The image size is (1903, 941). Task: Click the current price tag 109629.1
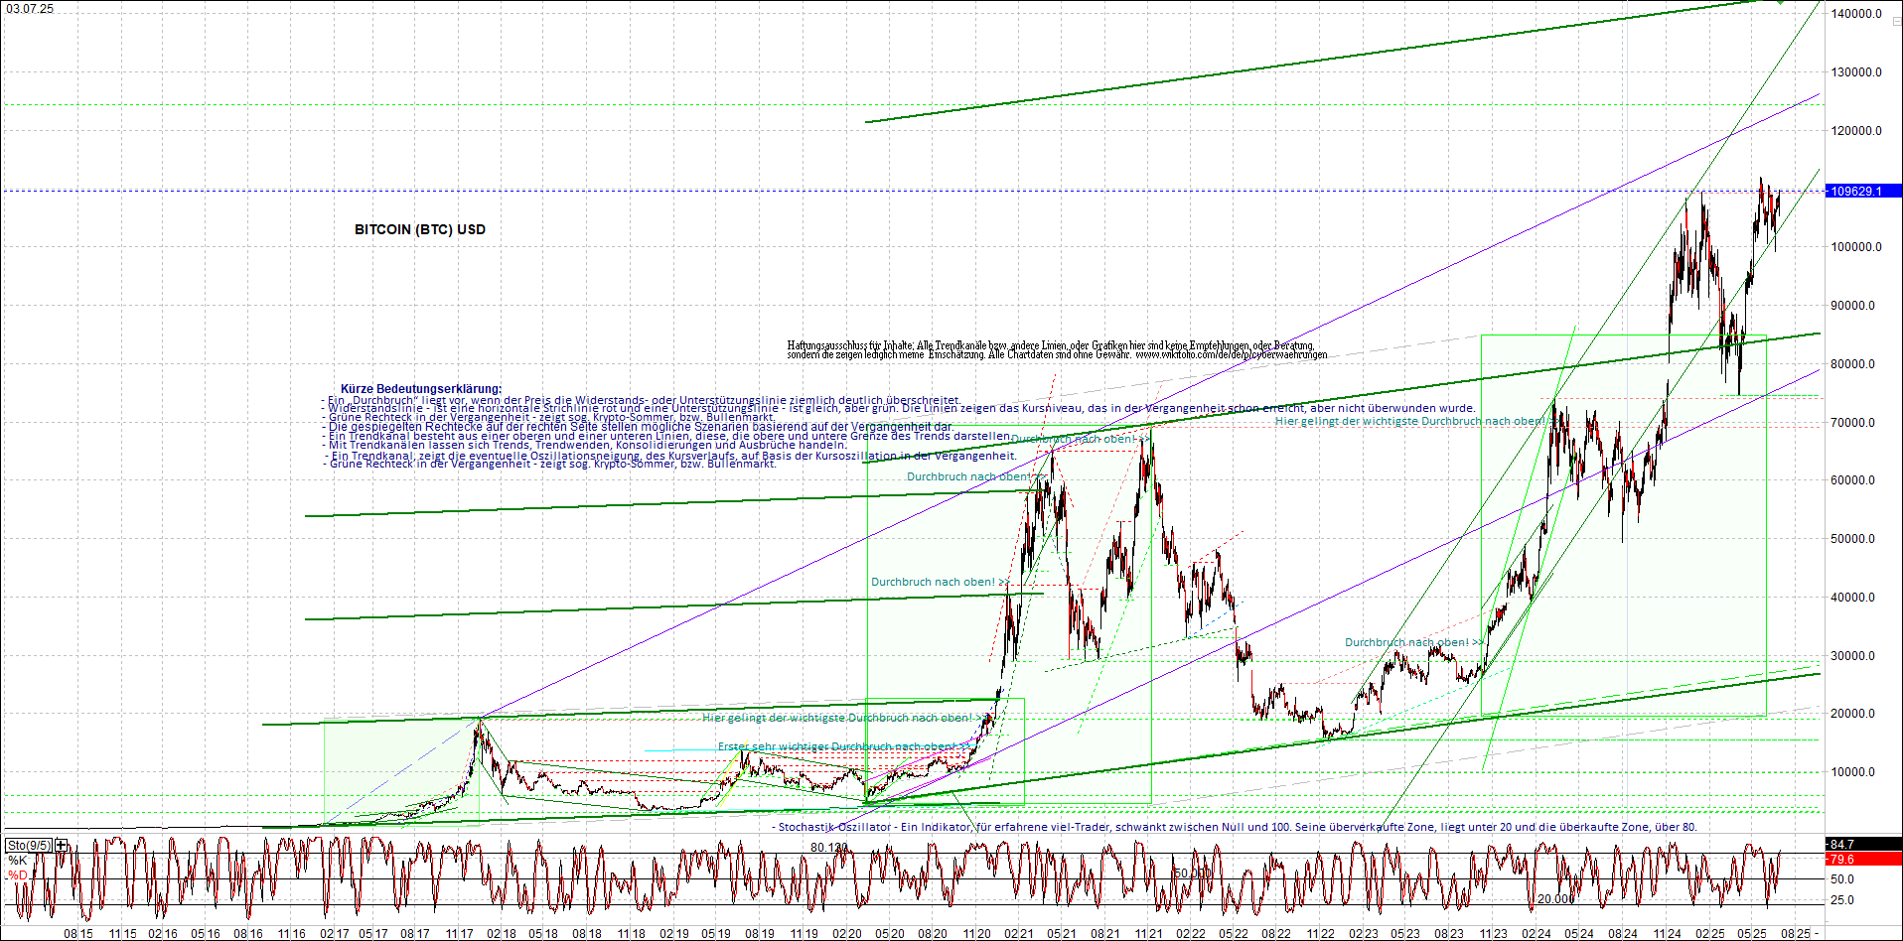(x=1863, y=191)
